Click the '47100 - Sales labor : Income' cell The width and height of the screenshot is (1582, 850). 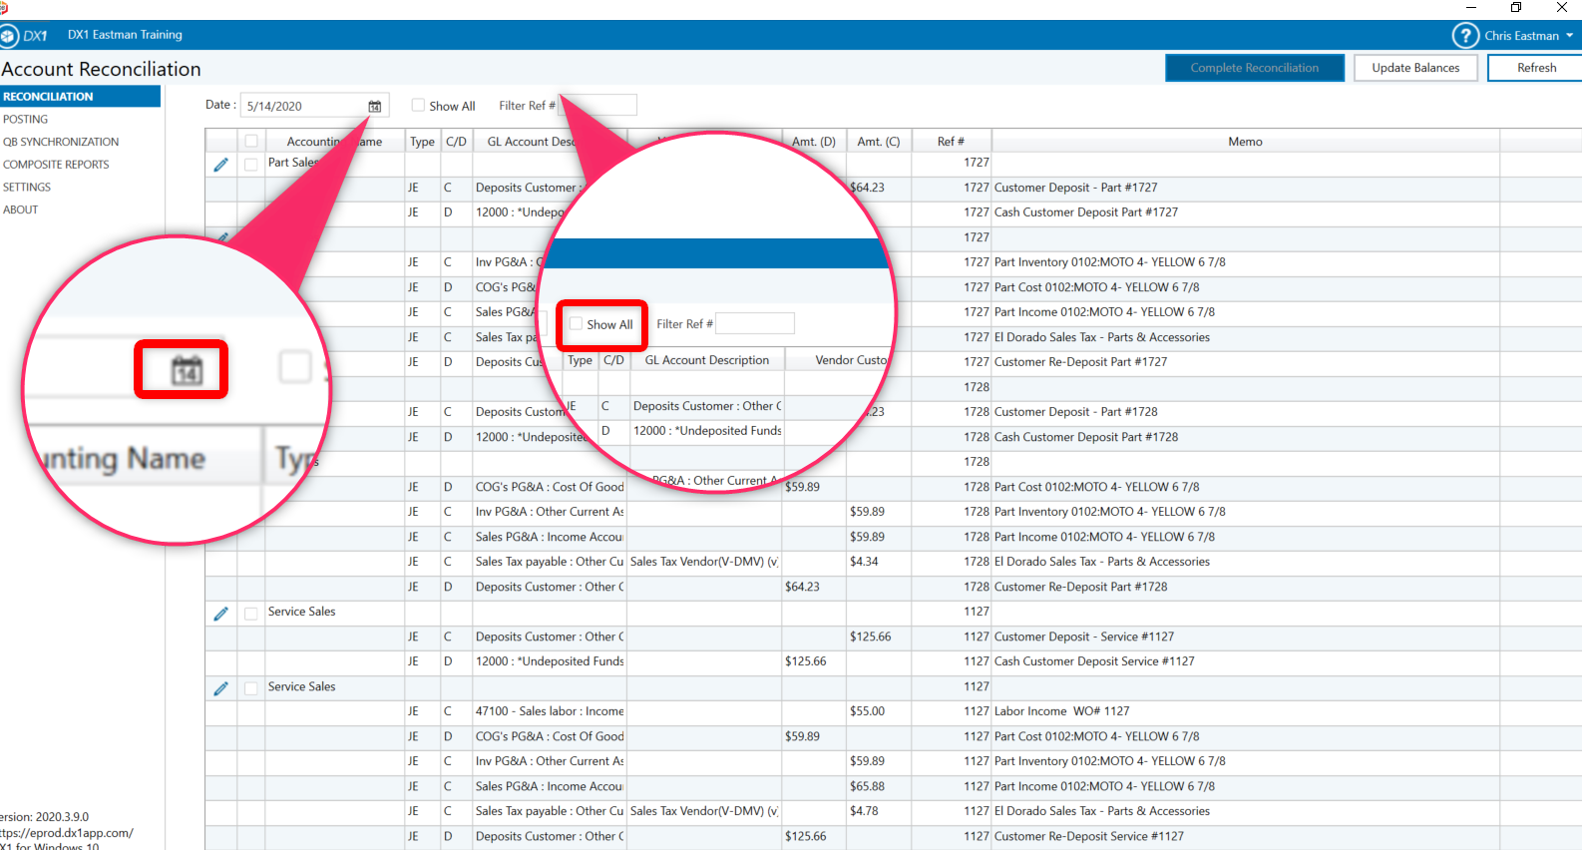tap(550, 711)
